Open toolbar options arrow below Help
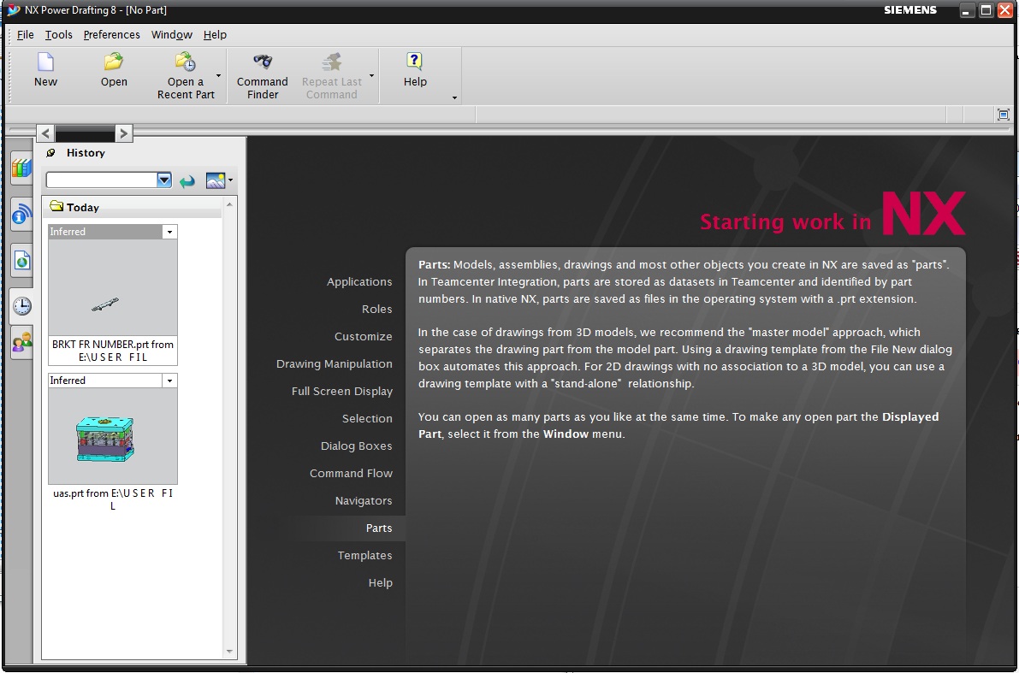 [454, 98]
